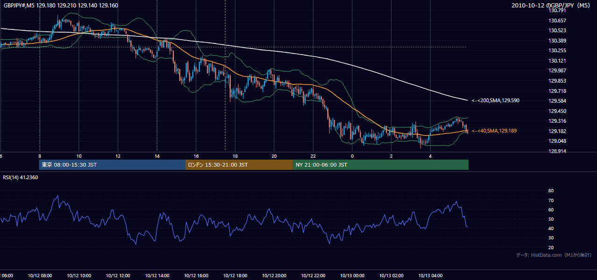597x280 pixels.
Task: Click price axis label 129.853
Action: [557, 81]
